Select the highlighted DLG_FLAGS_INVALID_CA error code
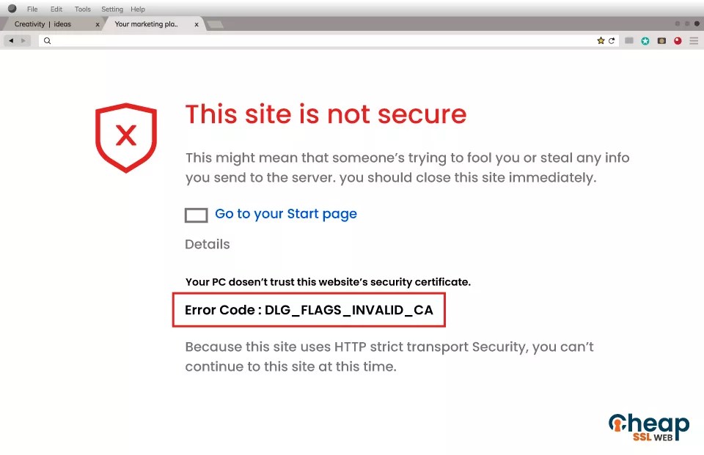The image size is (704, 455). [309, 310]
